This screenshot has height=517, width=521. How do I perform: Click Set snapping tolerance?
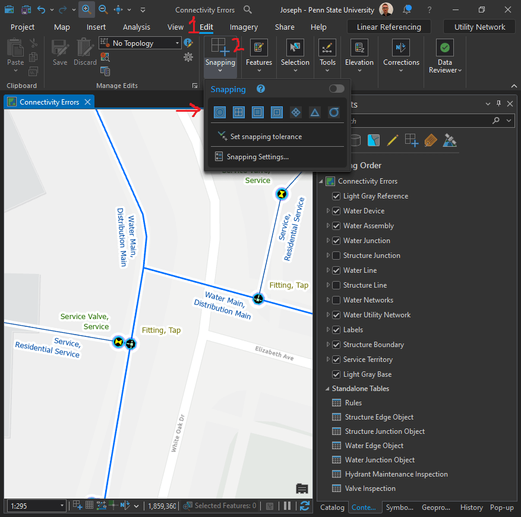pos(266,137)
